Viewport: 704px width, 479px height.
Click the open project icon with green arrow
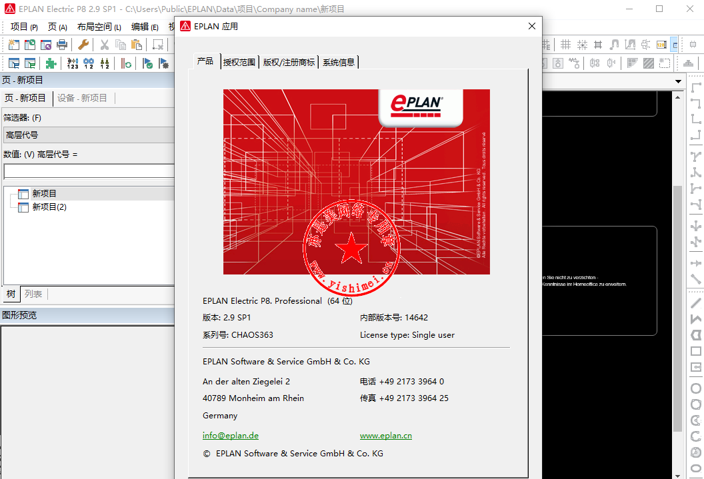tap(29, 45)
